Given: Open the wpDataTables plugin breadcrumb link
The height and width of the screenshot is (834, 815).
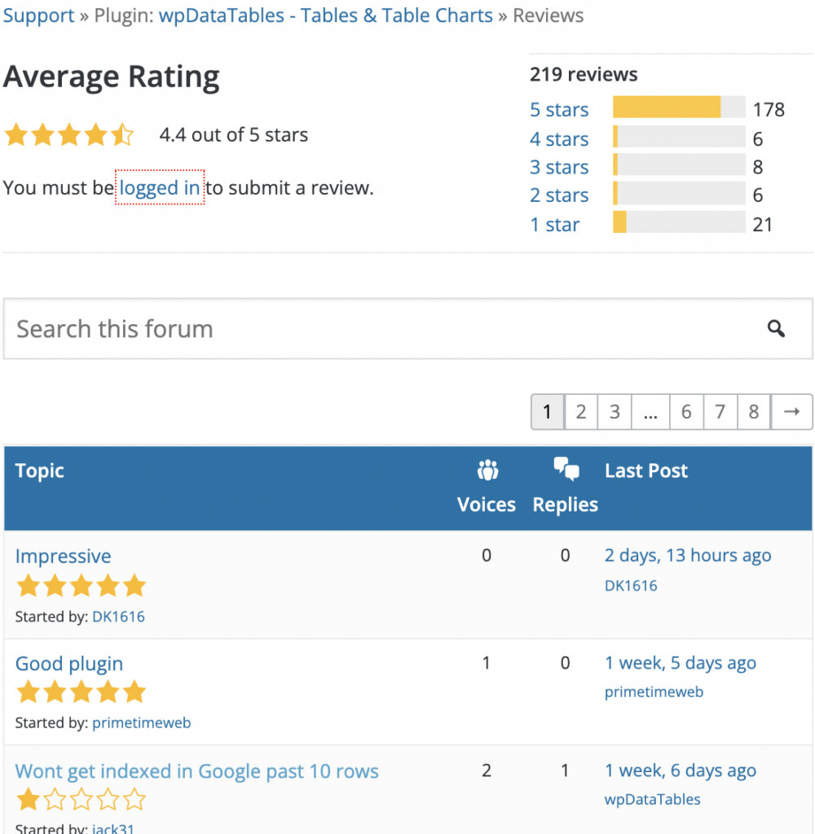Looking at the screenshot, I should 325,15.
